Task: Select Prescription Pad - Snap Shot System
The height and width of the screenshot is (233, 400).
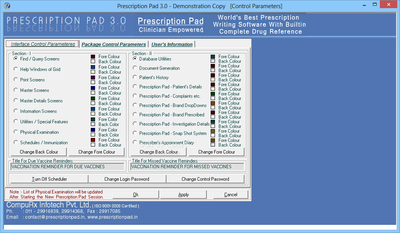Action: [135, 133]
